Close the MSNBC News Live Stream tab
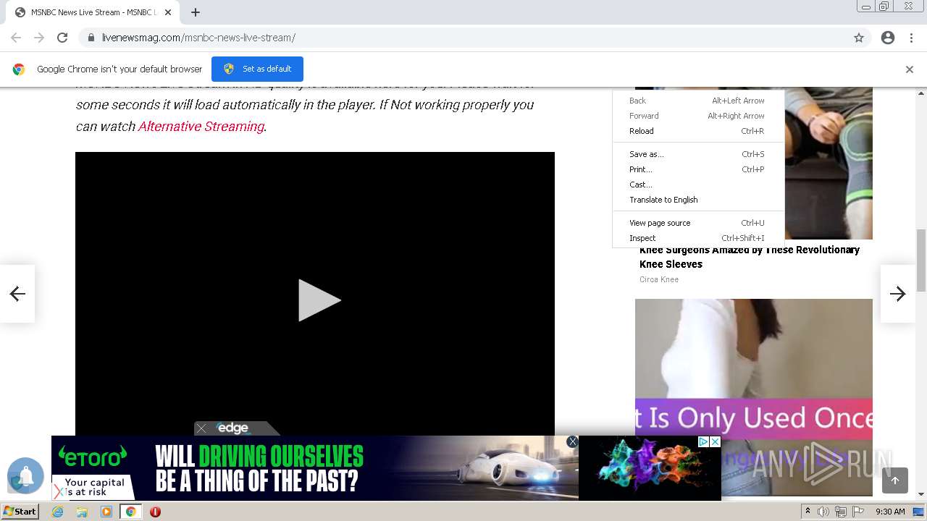Screen dimensions: 927x521 [x=168, y=12]
